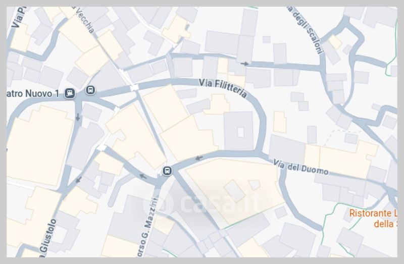Select the large cream block below Via del Duomo
The image size is (404, 264).
(x=234, y=191)
